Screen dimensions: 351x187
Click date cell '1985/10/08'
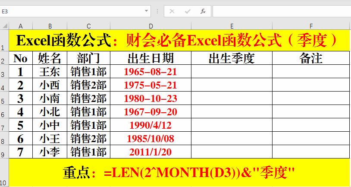(151, 138)
